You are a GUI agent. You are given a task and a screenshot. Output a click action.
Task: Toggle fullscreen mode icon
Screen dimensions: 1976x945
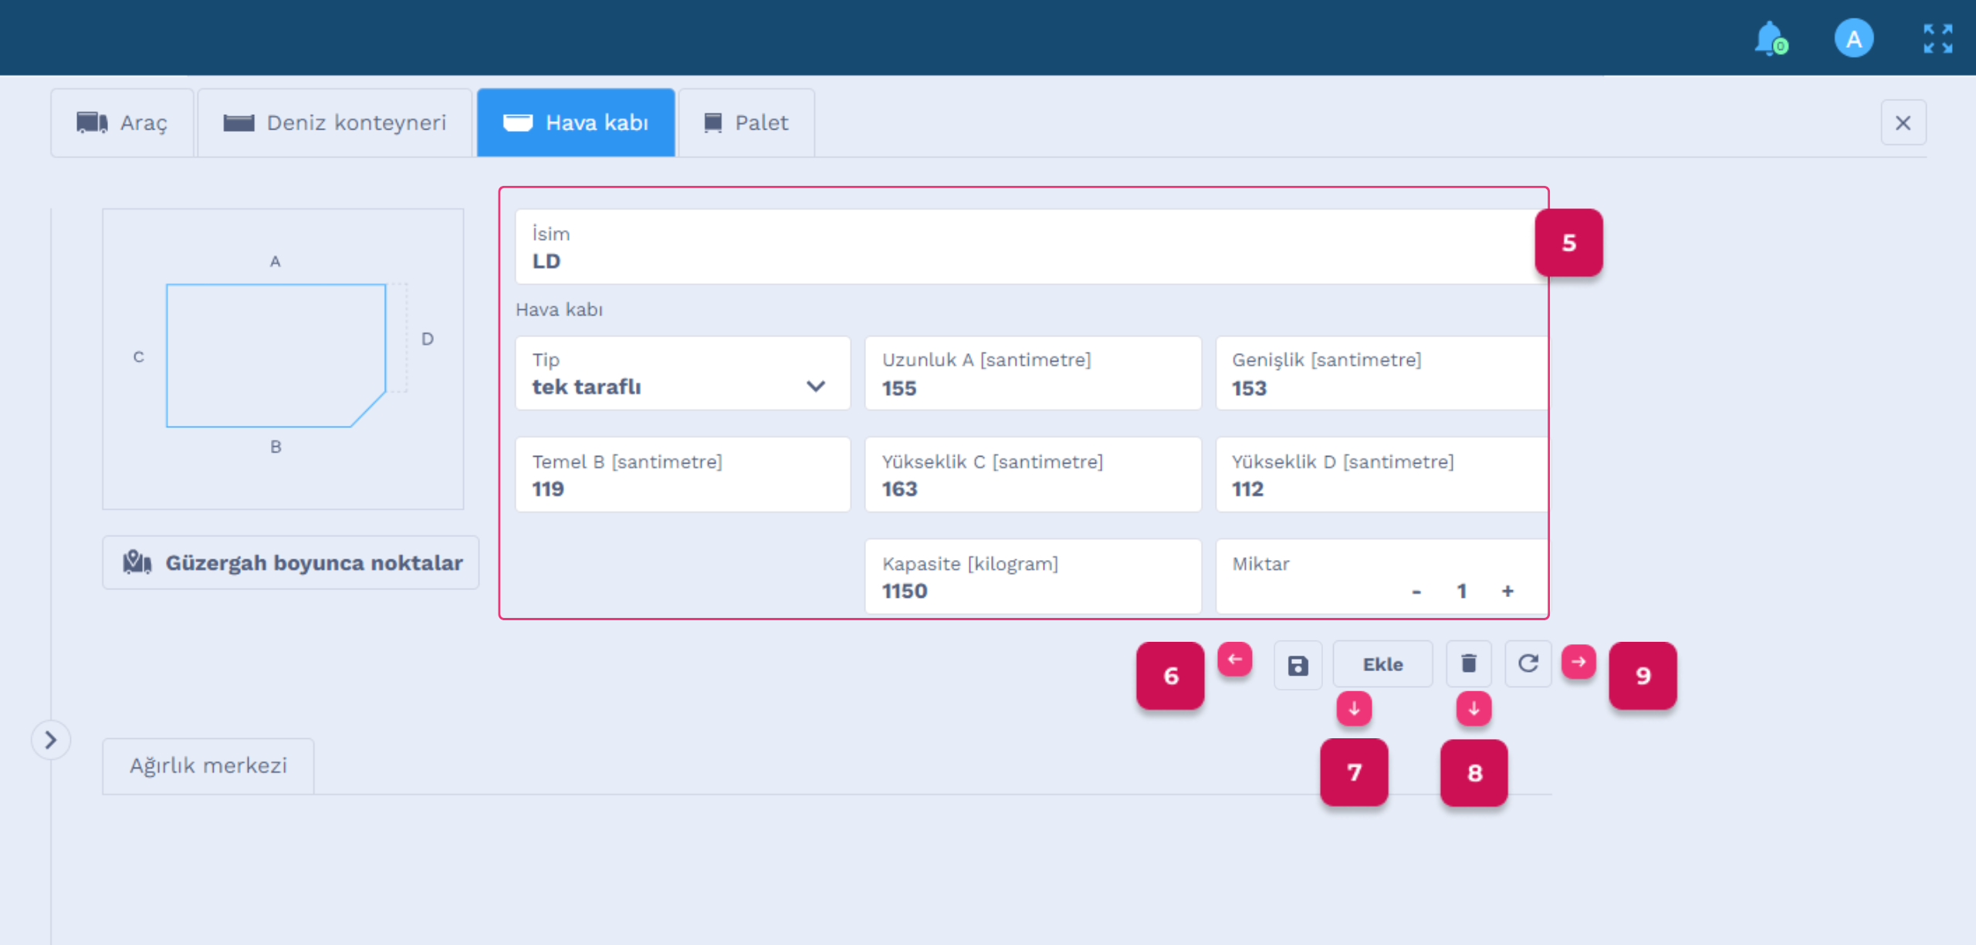[1937, 39]
